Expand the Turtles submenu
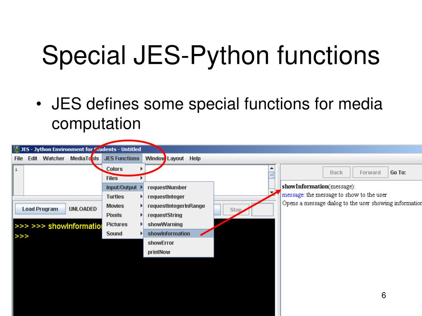The image size is (422, 316). click(124, 197)
